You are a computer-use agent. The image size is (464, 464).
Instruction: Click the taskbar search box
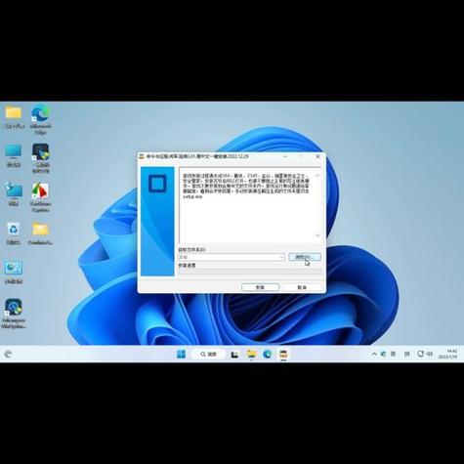208,354
